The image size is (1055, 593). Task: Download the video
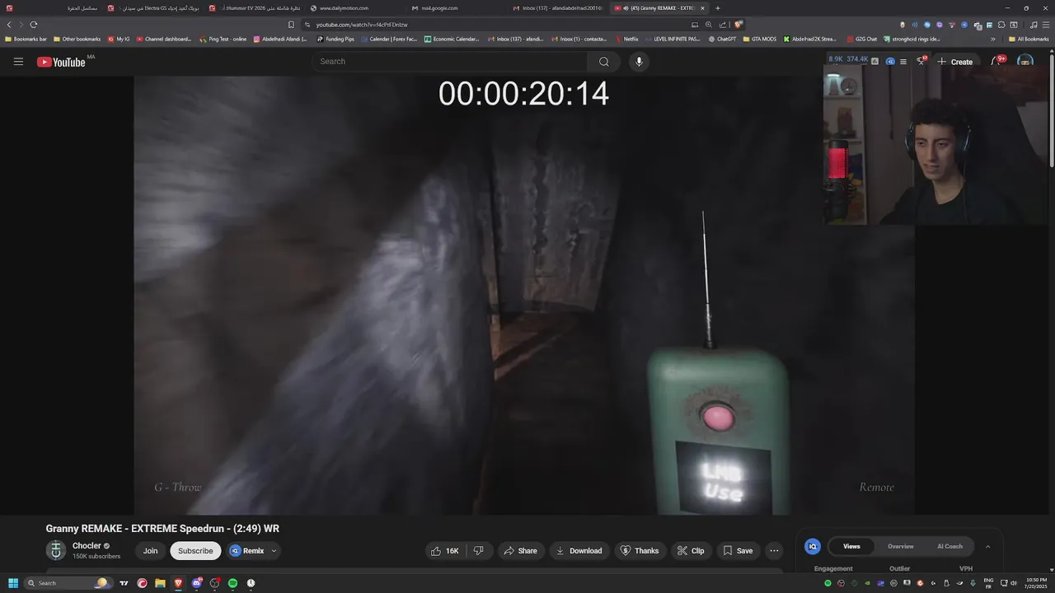tap(579, 551)
